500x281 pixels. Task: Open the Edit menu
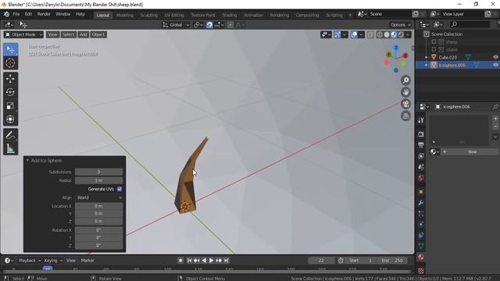pyautogui.click(x=28, y=14)
